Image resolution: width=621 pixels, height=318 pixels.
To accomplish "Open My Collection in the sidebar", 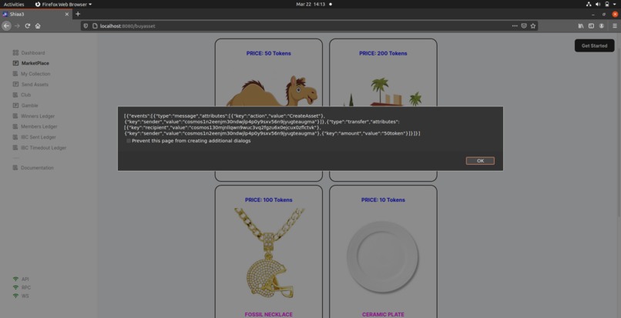I will pyautogui.click(x=35, y=74).
